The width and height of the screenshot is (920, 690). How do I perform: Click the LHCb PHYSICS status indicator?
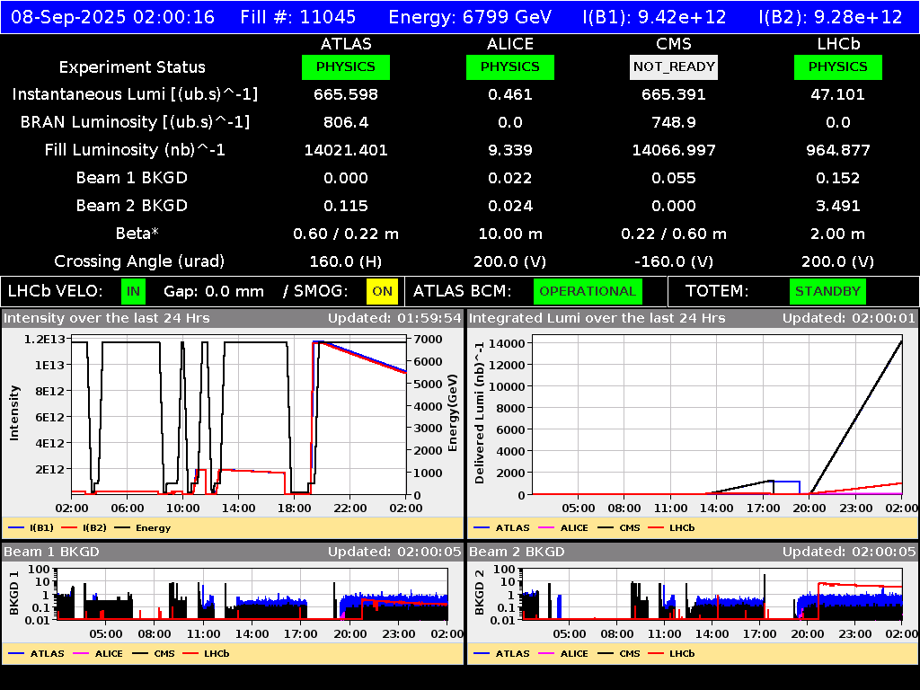(x=837, y=66)
